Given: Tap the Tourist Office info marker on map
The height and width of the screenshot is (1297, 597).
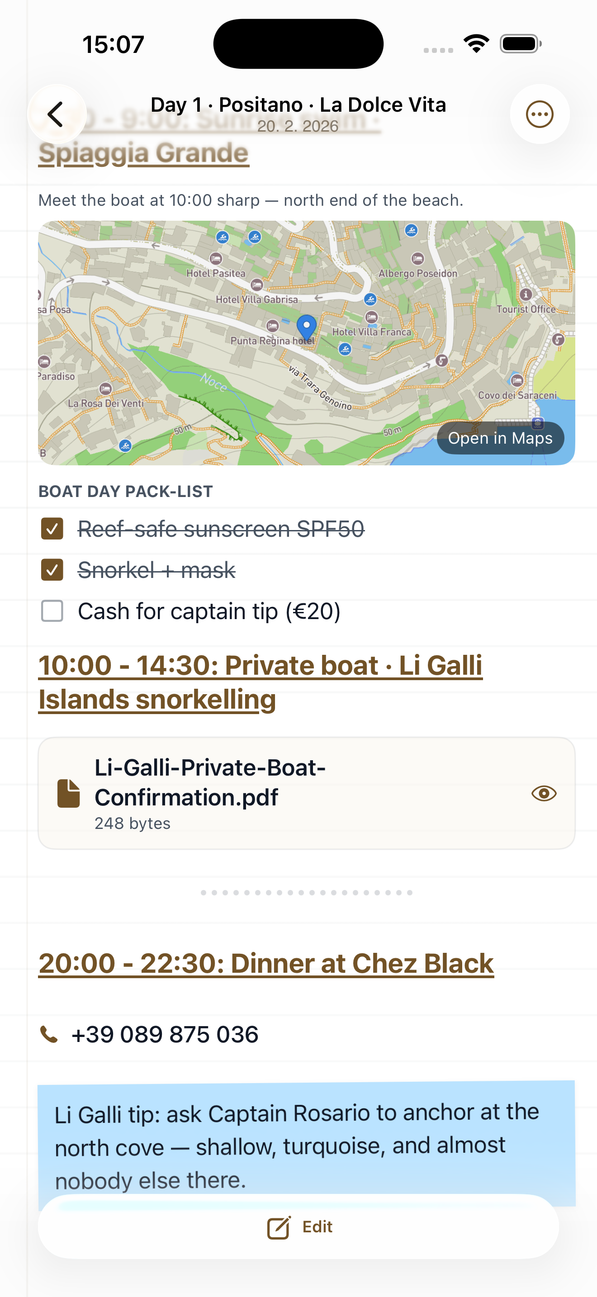Looking at the screenshot, I should point(526,294).
